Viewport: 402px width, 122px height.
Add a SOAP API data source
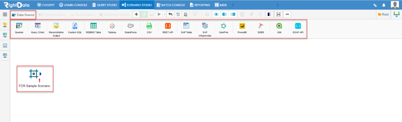[298, 28]
